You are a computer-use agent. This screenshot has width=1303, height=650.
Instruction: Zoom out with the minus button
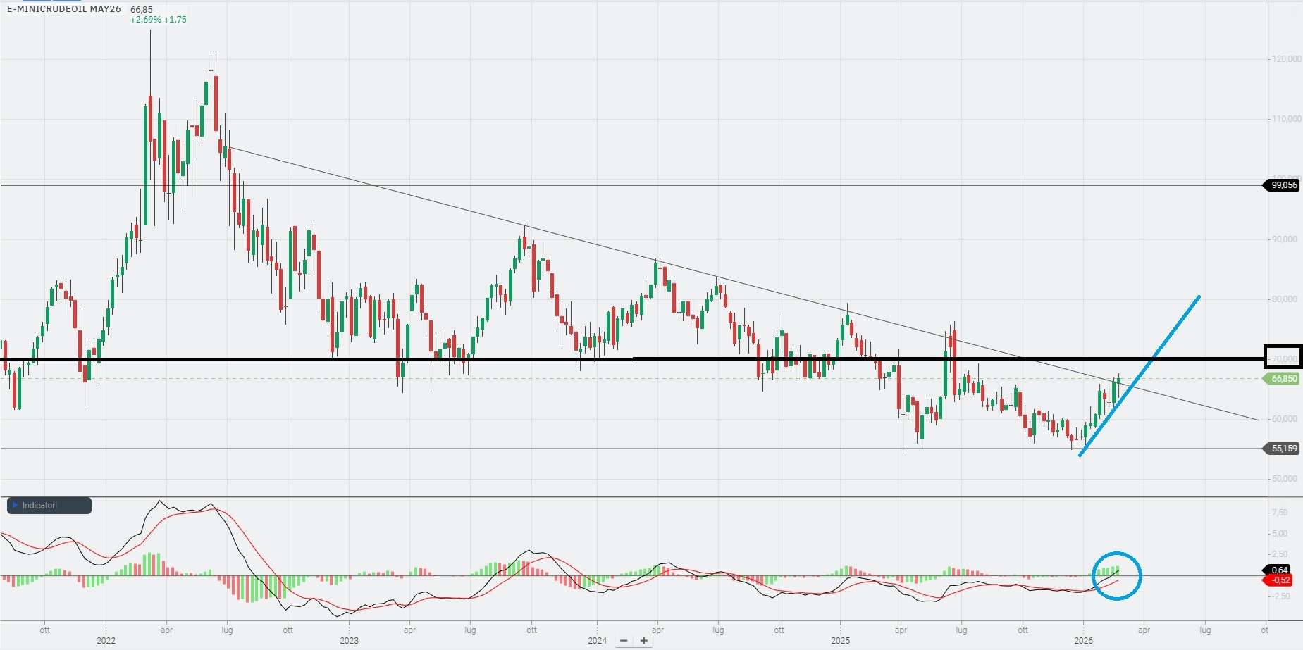pos(624,641)
